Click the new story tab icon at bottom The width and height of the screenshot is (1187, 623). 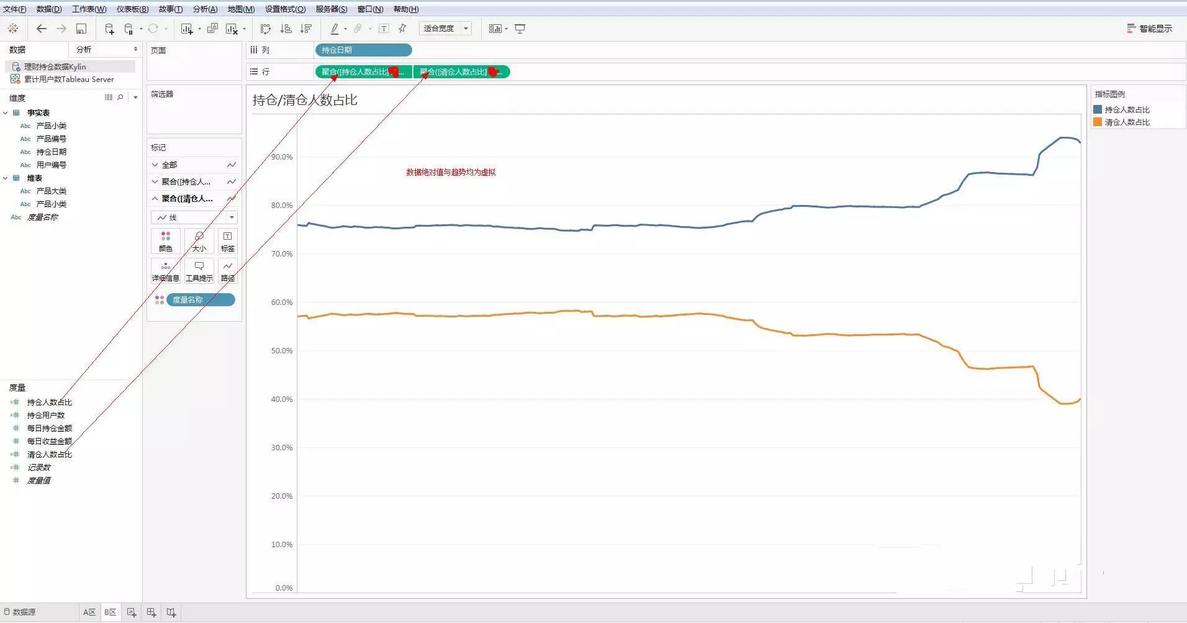tap(171, 612)
